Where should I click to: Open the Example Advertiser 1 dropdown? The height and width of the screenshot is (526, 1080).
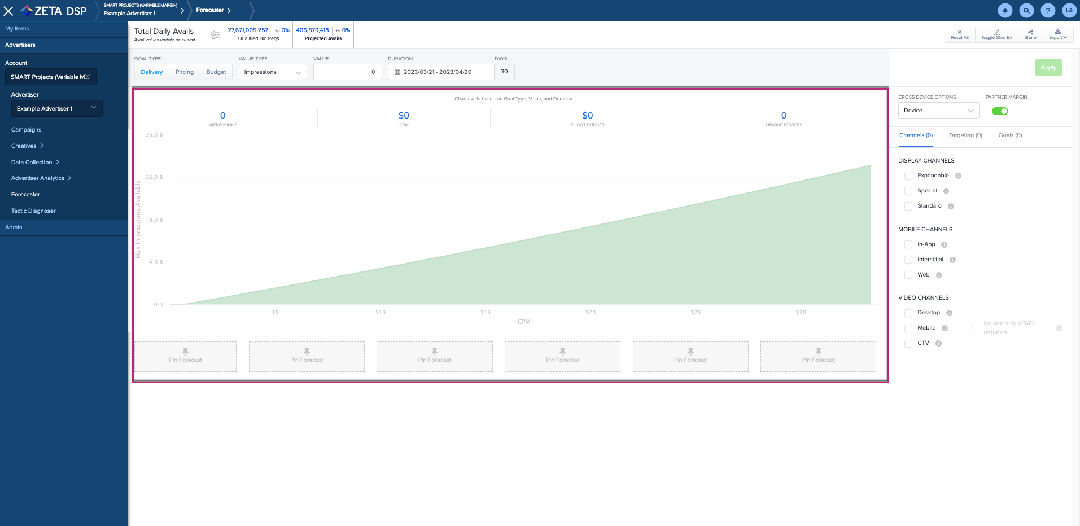56,108
